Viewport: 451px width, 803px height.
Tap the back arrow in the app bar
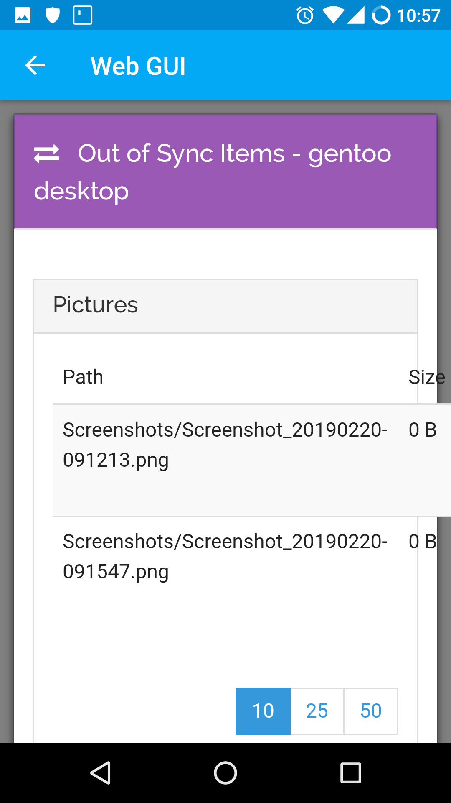coord(35,65)
